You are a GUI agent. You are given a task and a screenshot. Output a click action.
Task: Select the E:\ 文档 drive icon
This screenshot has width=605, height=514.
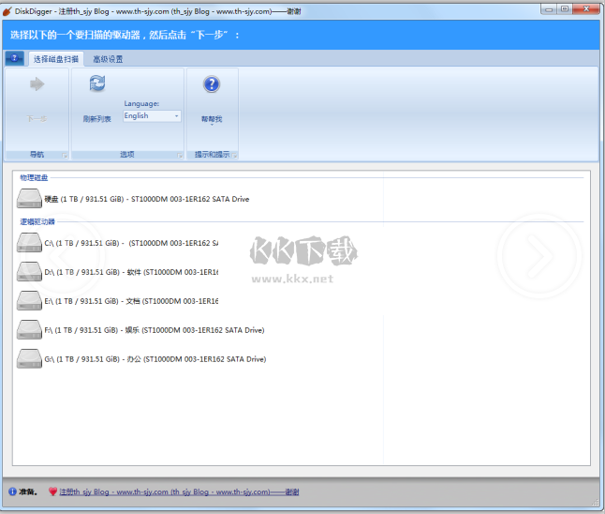(x=30, y=301)
